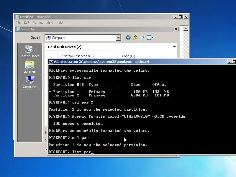Image resolution: width=236 pixels, height=177 pixels.
Task: Go up one folder level icon
Action: (x=135, y=37)
